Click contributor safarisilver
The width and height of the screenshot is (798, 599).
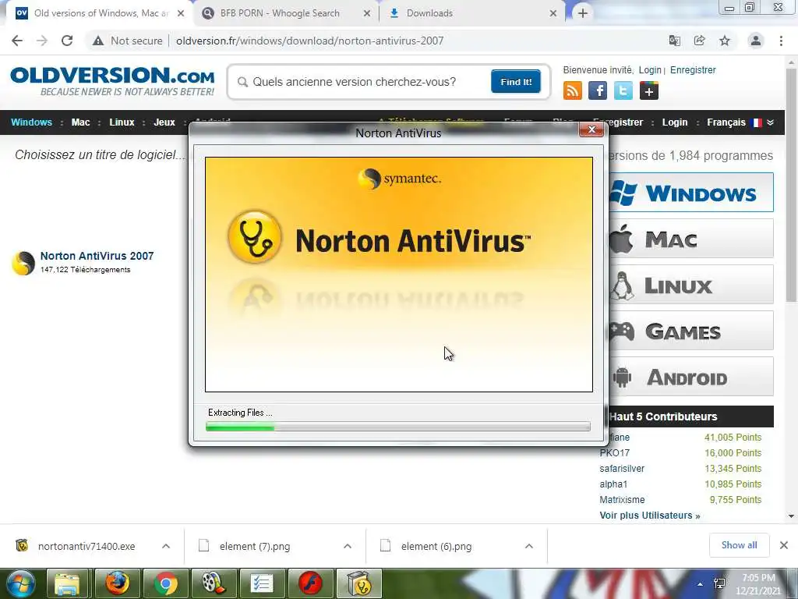622,469
